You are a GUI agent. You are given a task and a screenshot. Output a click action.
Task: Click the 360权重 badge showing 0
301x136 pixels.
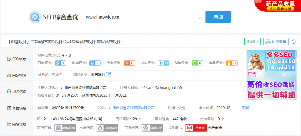(x=197, y=63)
